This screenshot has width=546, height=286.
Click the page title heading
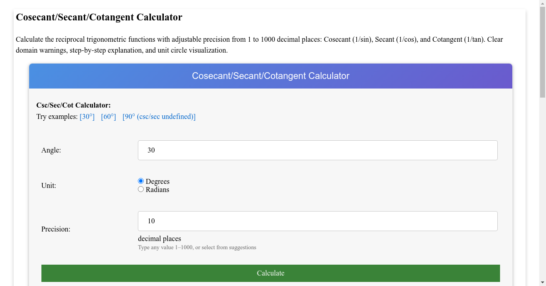tap(99, 17)
